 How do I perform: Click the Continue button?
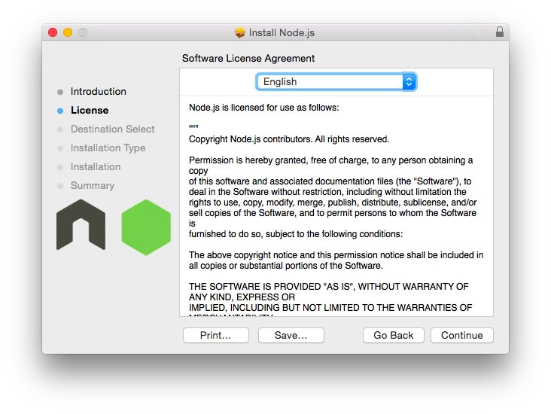coord(461,335)
